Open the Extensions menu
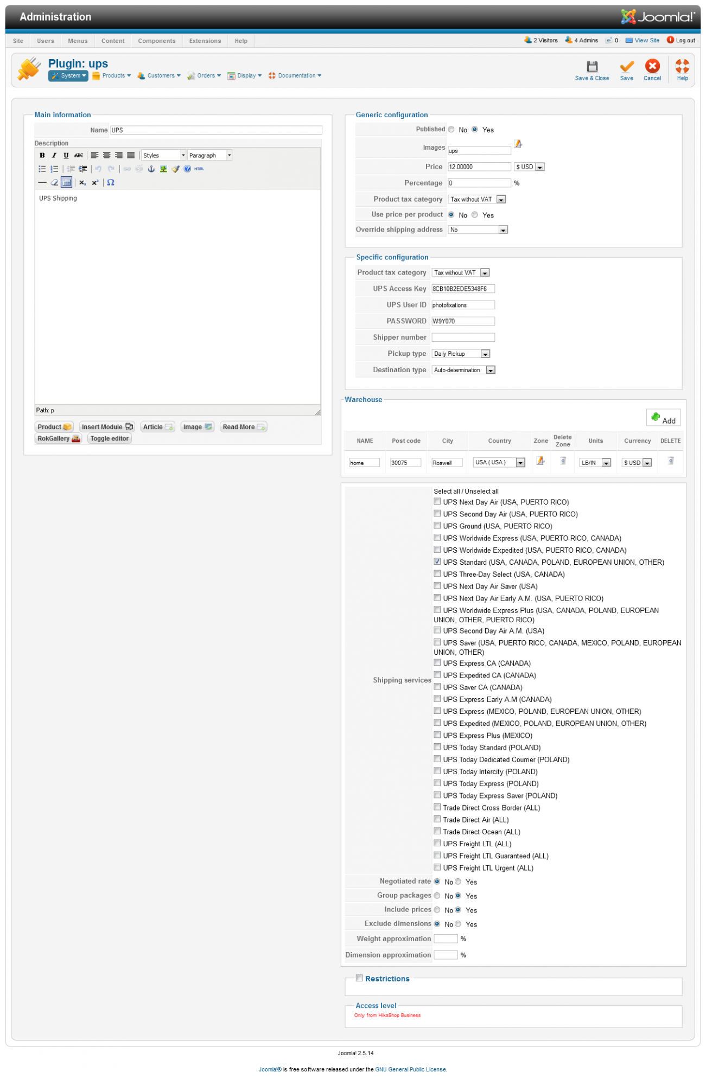 point(205,41)
